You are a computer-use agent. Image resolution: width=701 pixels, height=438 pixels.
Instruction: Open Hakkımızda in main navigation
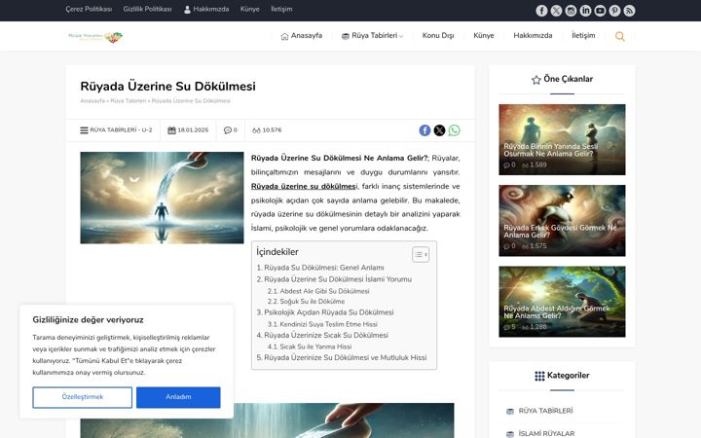point(533,36)
